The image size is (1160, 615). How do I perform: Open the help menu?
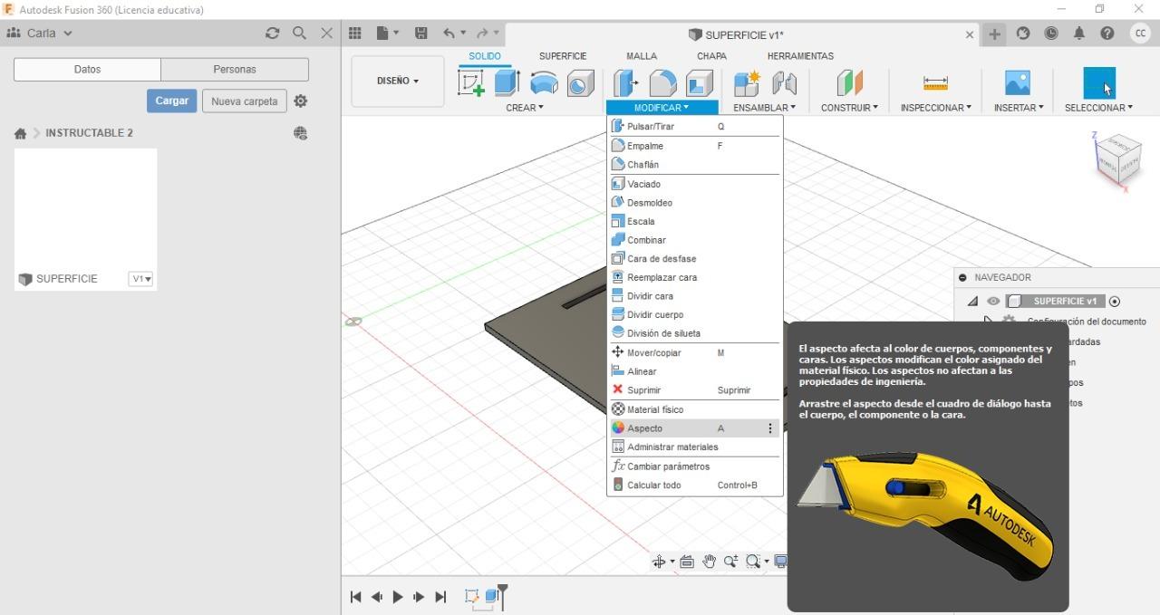[1107, 34]
